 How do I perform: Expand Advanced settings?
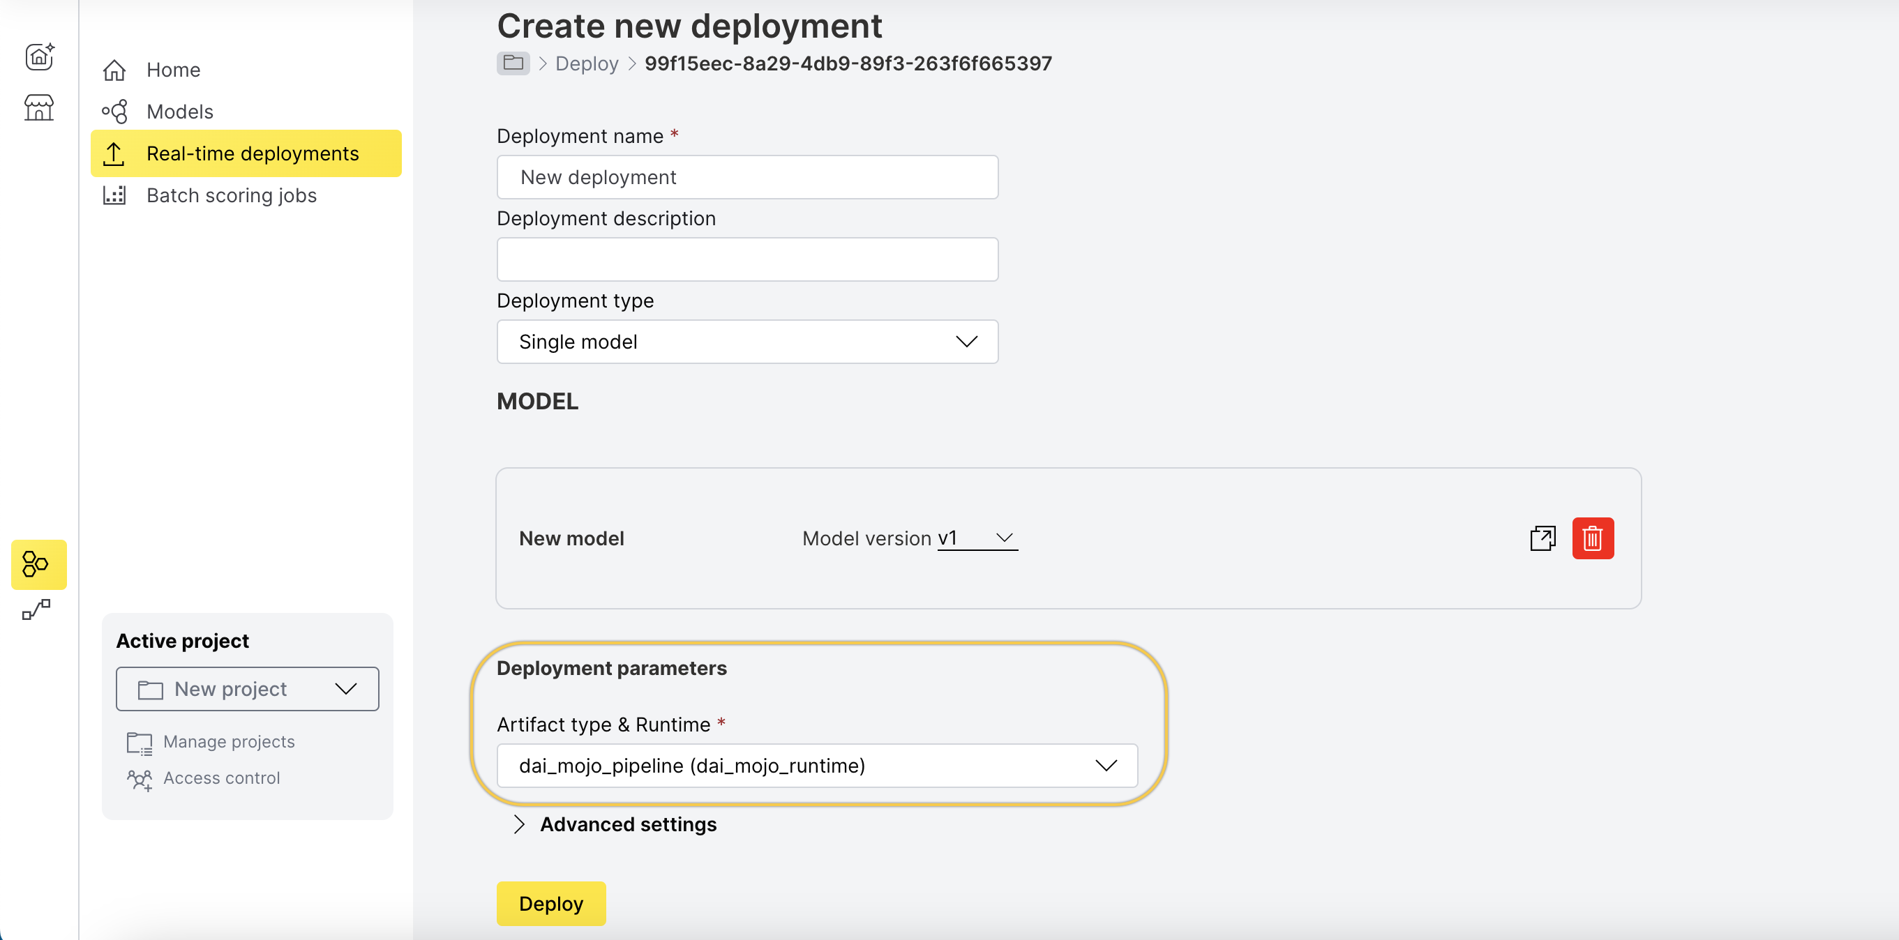613,824
